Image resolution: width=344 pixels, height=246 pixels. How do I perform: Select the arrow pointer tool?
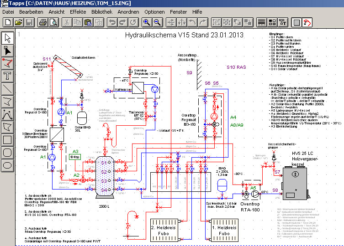click(8, 38)
